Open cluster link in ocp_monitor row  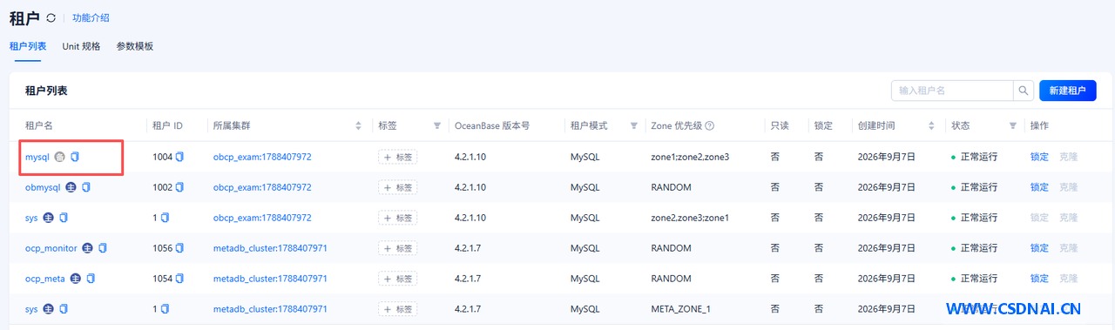270,248
